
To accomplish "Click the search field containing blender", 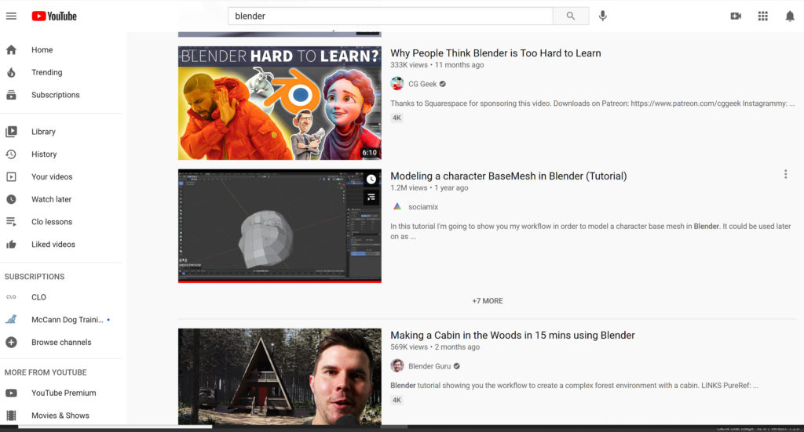I will [390, 16].
